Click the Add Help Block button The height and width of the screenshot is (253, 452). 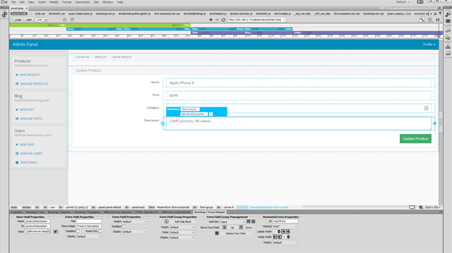point(183,222)
